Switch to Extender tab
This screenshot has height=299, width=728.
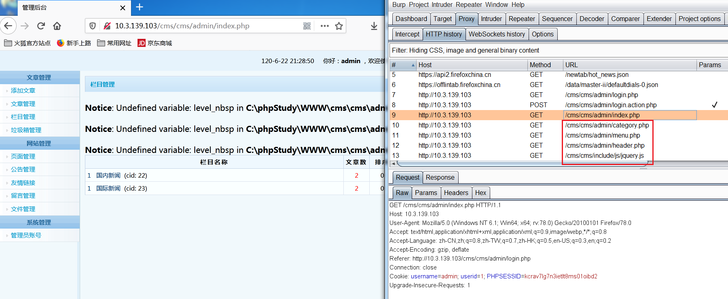tap(659, 19)
